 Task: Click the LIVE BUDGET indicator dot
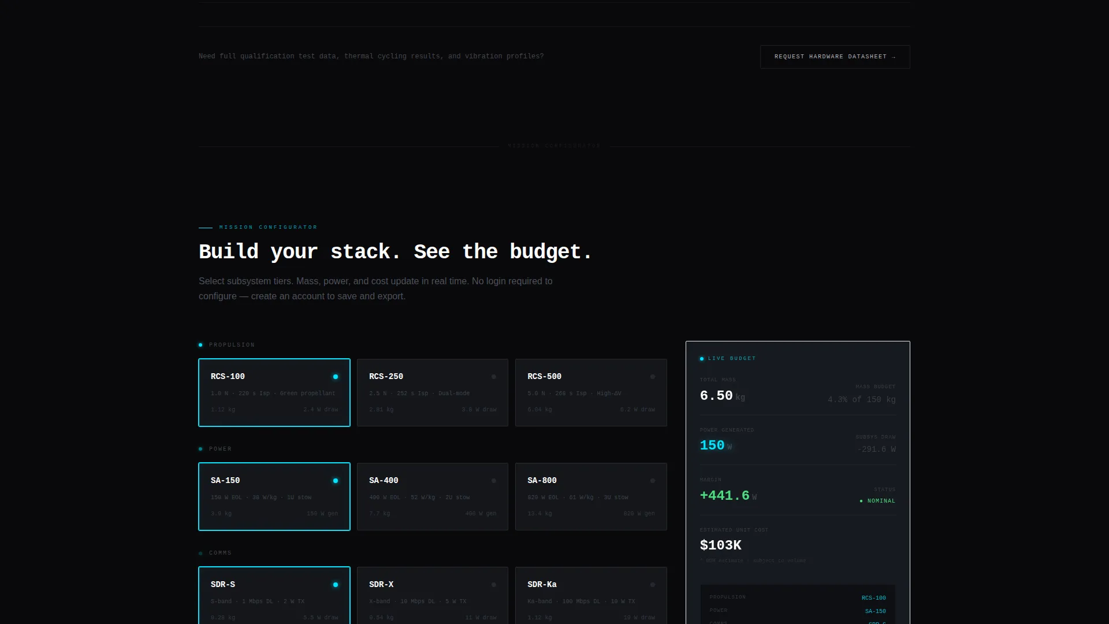pos(702,359)
